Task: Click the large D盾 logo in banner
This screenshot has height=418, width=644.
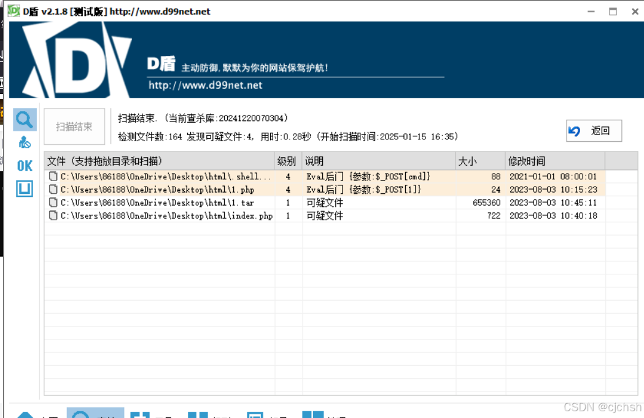Action: pos(77,60)
